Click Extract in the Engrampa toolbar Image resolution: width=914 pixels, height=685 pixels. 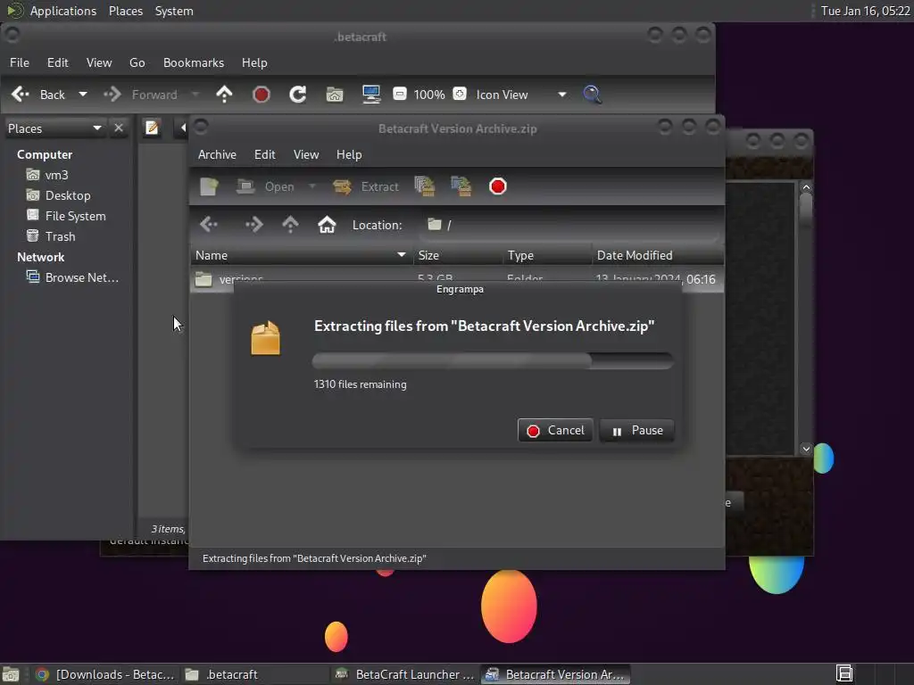pyautogui.click(x=365, y=186)
